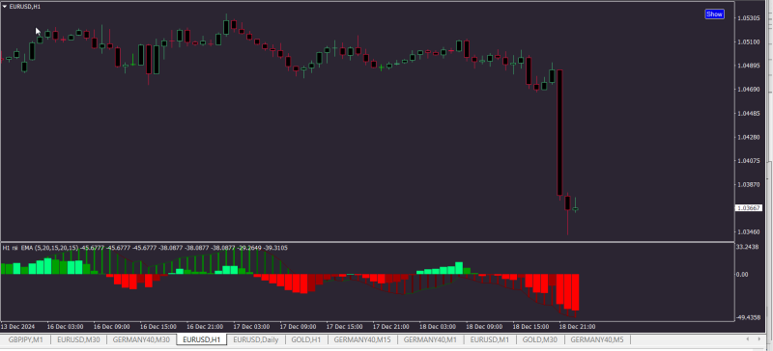Click the tab bar left scroll arrow
The height and width of the screenshot is (351, 773).
tap(748, 339)
